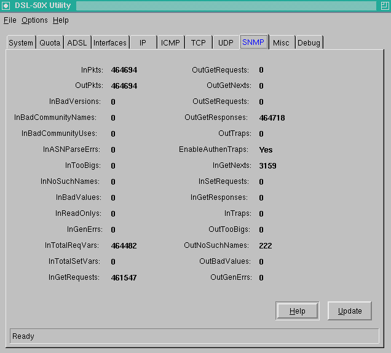Click the OutGetResponses value 464718

(x=272, y=117)
